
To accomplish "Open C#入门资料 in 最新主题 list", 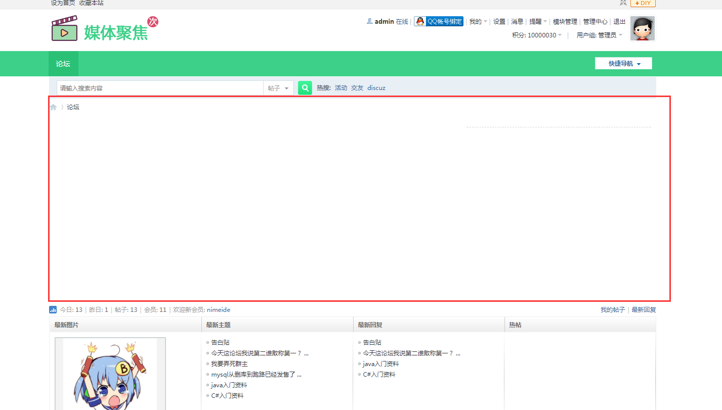I will click(227, 396).
